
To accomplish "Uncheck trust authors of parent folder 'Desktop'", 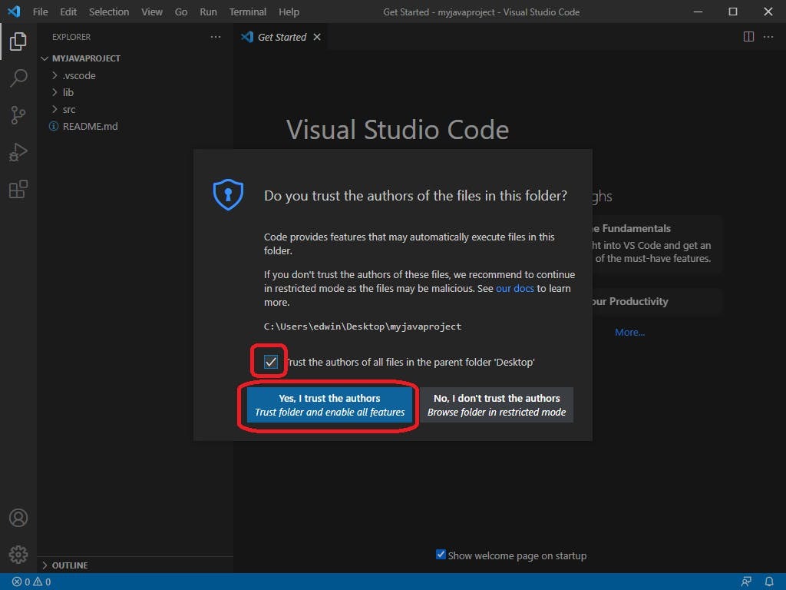I will 269,361.
